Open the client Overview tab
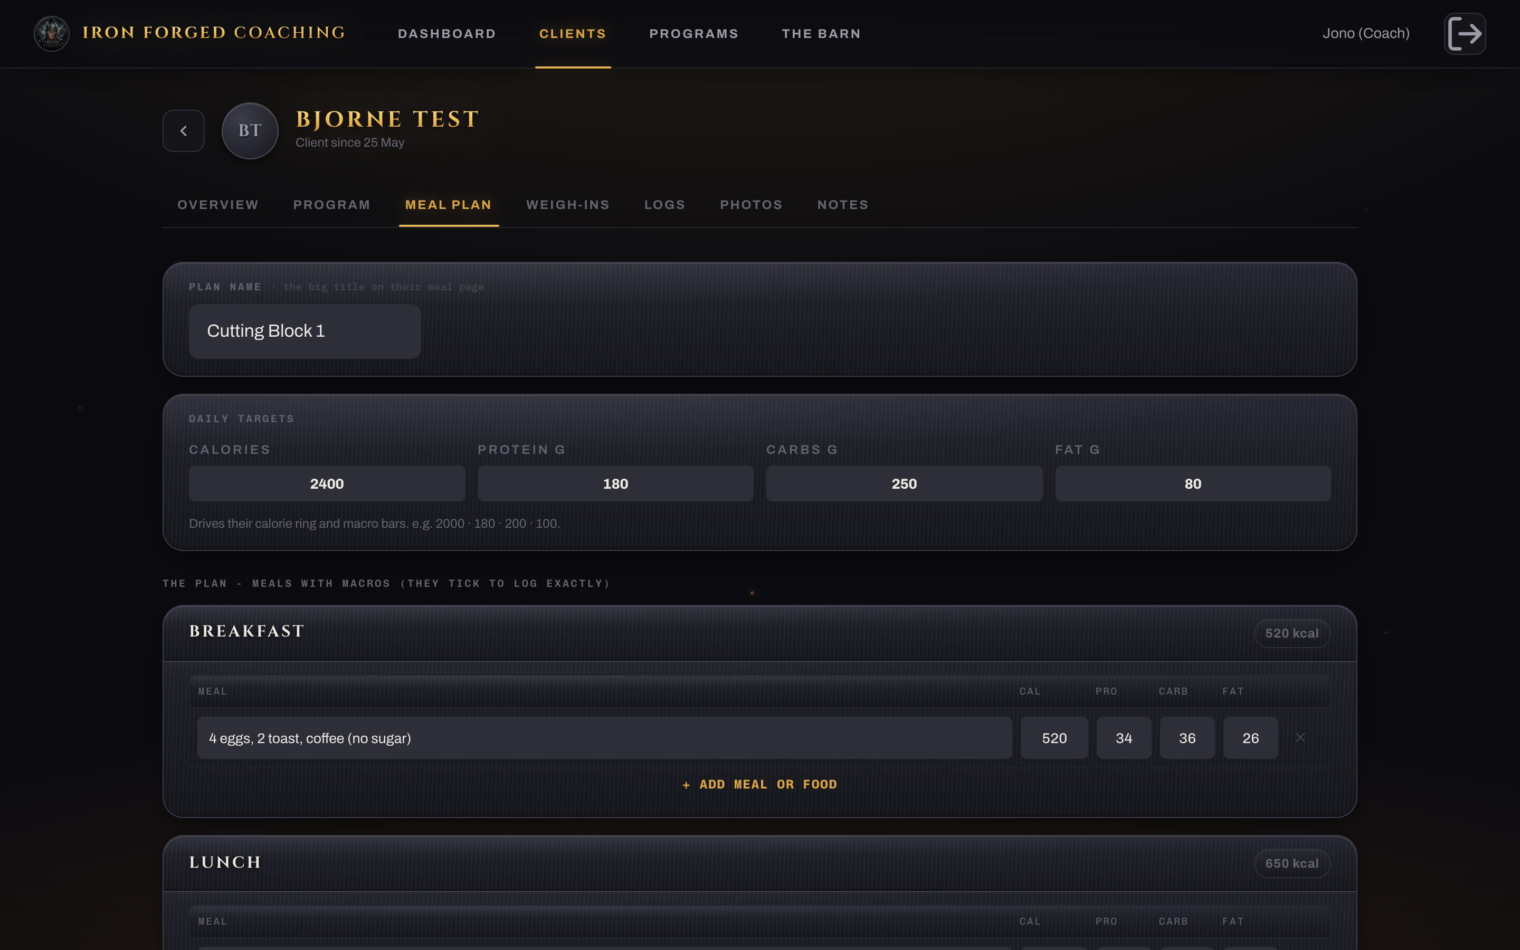This screenshot has width=1520, height=950. (x=218, y=205)
